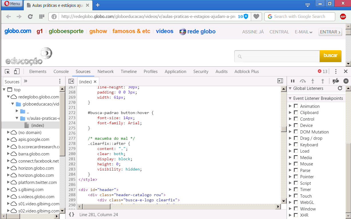Enable the Keyboard event listener breakpoint
Viewport: 351px width, 219px height.
pos(296,145)
